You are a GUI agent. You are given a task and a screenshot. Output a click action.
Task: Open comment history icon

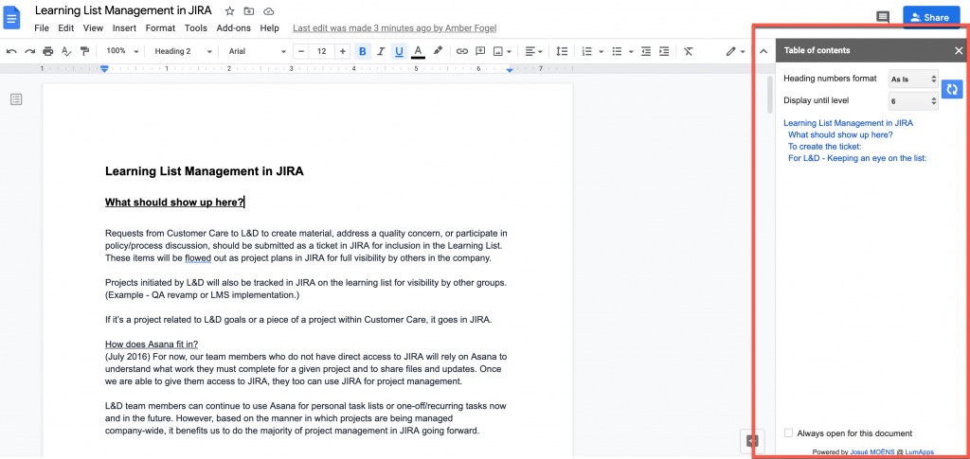click(884, 17)
